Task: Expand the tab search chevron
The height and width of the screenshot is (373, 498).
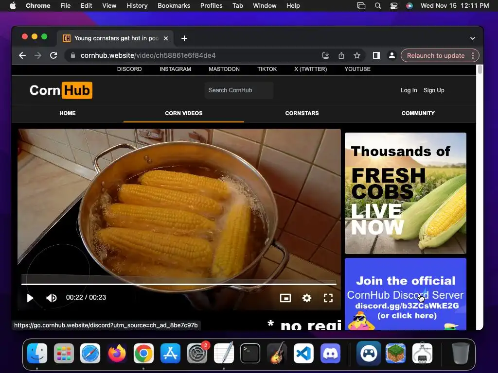Action: point(473,38)
